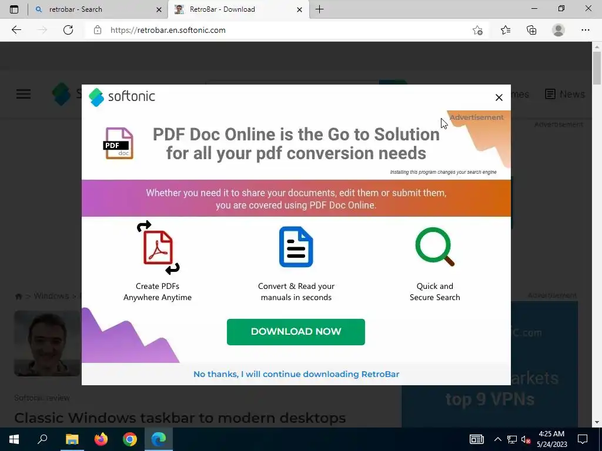The image size is (602, 451).
Task: Open News and interests taskbar icon
Action: tap(476, 439)
